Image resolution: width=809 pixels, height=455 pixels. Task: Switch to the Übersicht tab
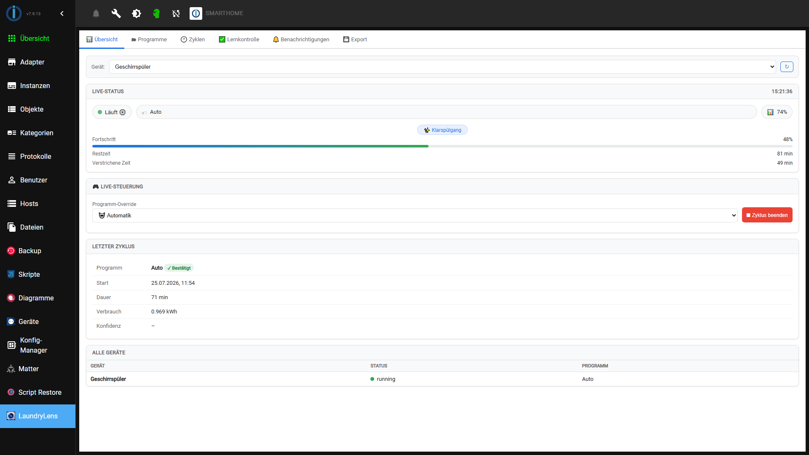(102, 39)
